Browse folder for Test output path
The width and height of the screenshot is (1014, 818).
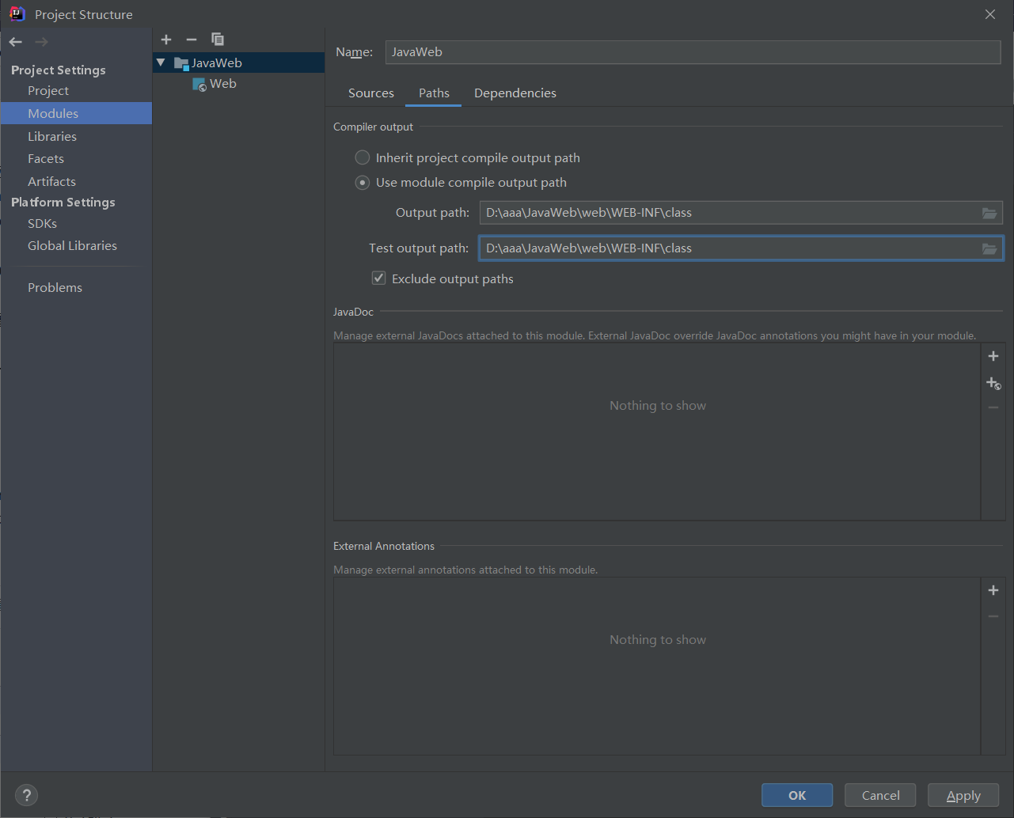(x=989, y=248)
